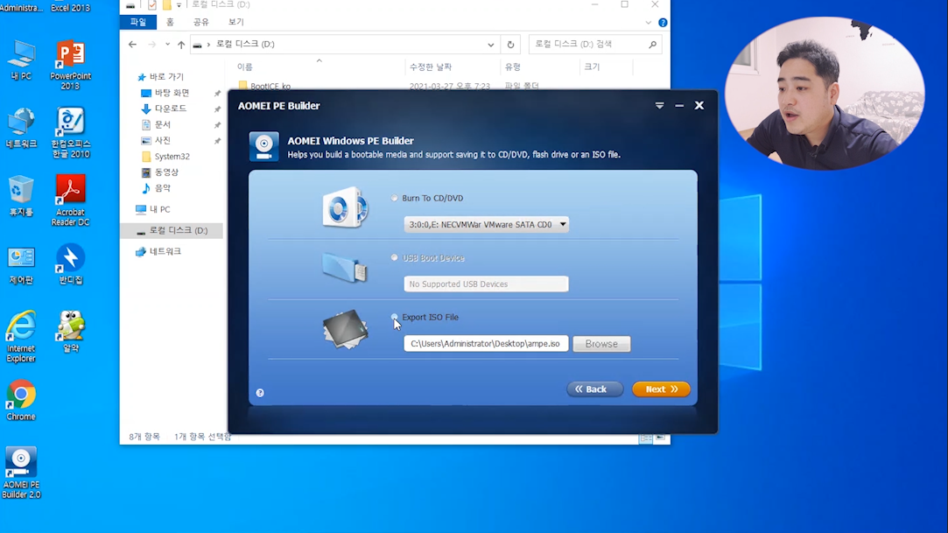
Task: Go up one folder level in Explorer
Action: pos(181,44)
